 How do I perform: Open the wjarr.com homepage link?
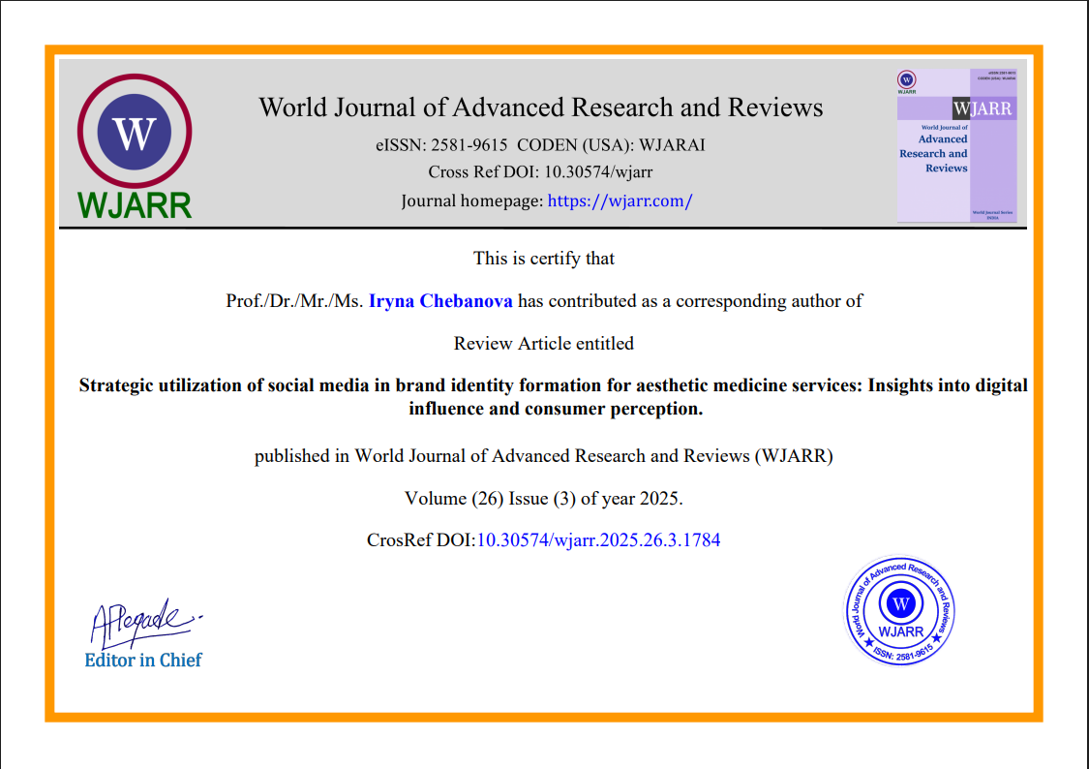620,200
